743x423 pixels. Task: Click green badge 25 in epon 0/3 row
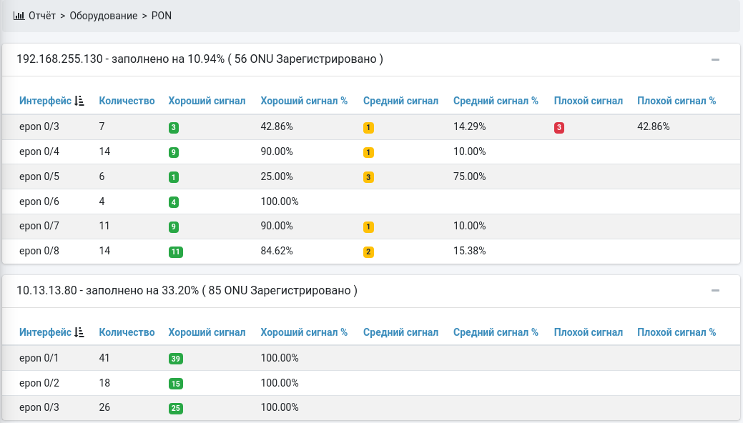tap(175, 409)
